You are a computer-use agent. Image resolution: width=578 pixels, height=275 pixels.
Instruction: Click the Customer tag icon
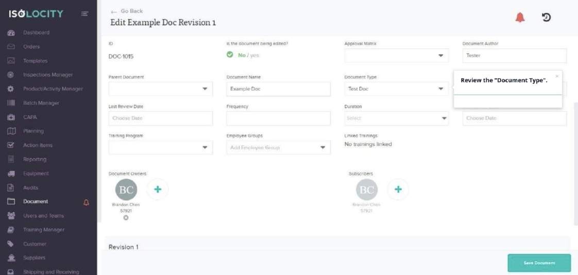[11, 244]
